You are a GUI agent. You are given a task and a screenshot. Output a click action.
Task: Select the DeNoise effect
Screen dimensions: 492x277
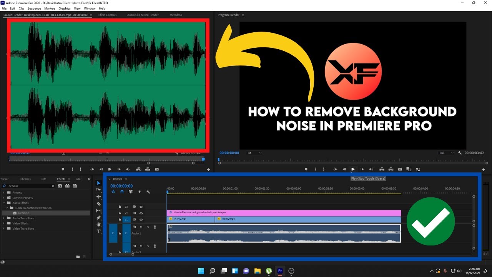point(23,213)
